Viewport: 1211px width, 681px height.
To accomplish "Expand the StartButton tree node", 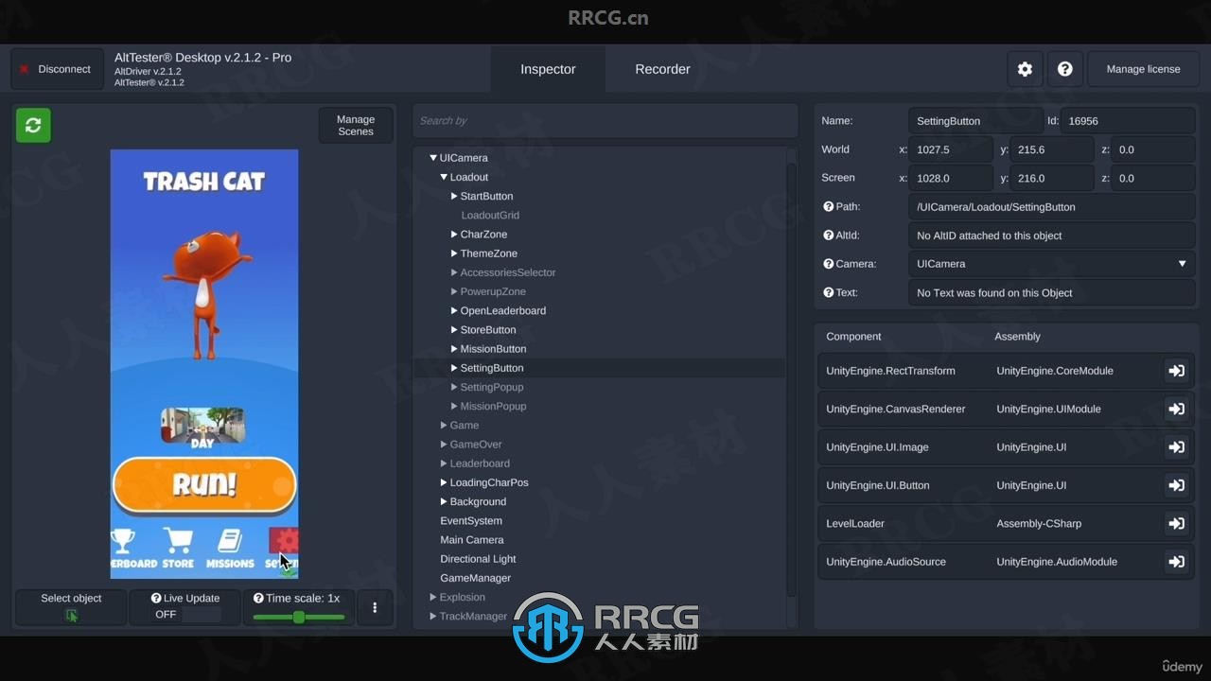I will 454,196.
